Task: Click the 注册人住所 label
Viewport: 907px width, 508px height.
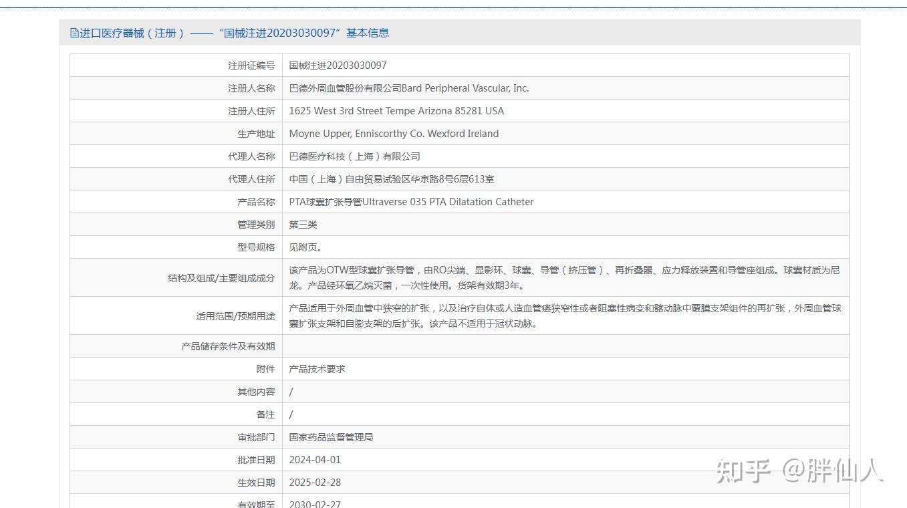Action: click(251, 111)
